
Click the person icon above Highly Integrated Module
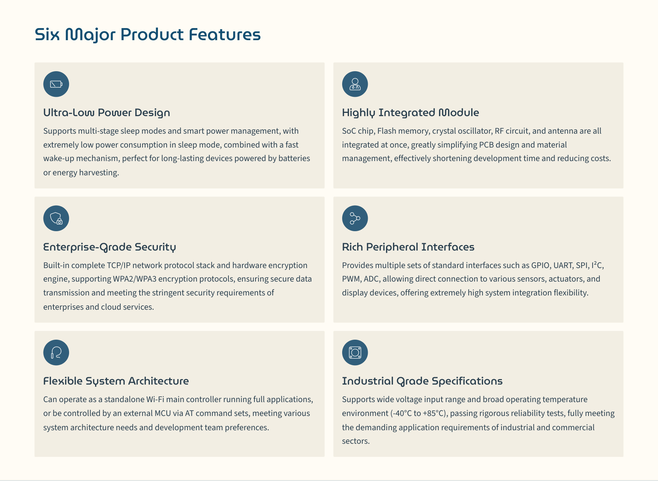coord(355,84)
